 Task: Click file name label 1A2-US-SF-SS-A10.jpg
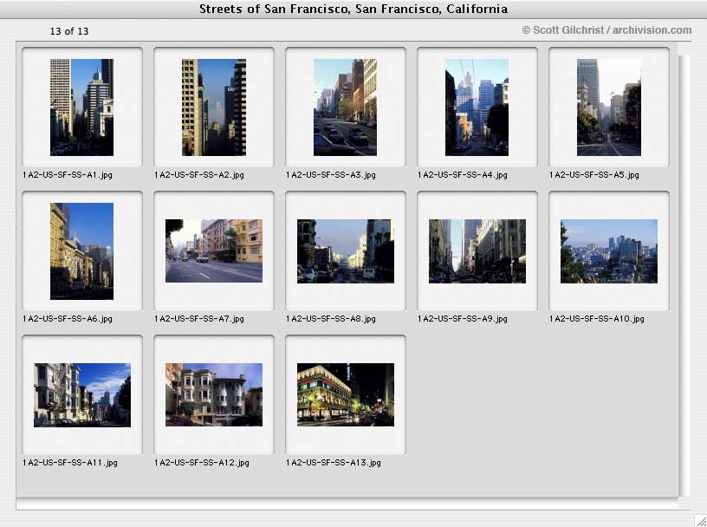pyautogui.click(x=596, y=319)
